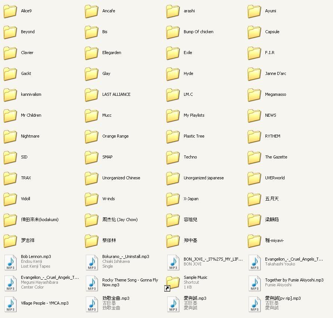Click the 郑中基 folder name

coord(190,240)
